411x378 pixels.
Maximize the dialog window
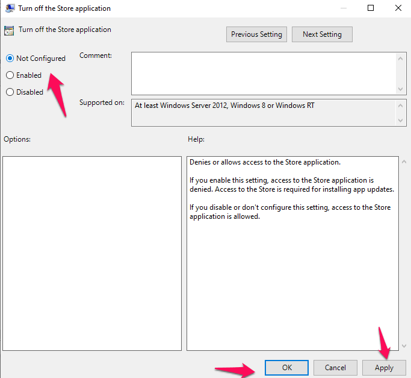point(371,8)
